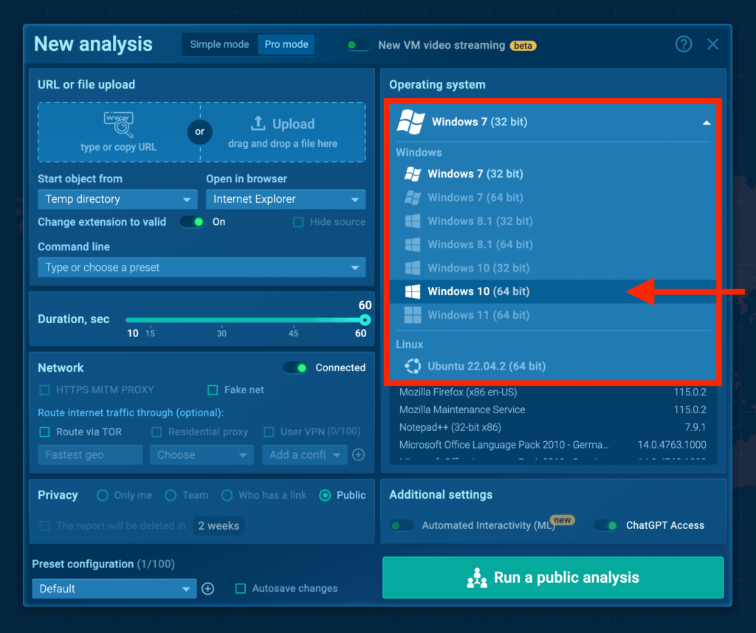Turn off the Network Connected toggle

(x=295, y=367)
